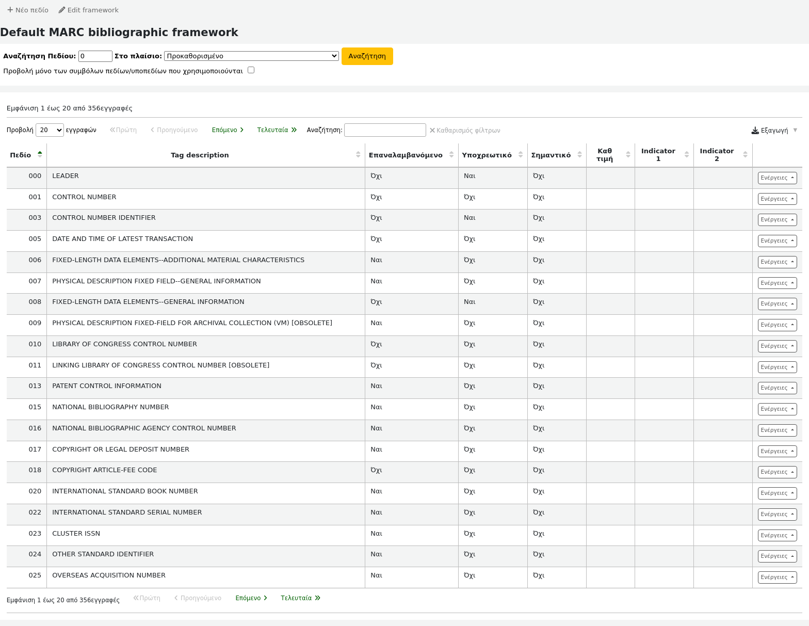Screen dimensions: 809x626
Task: Sort table by Πεδίο column arrow
Action: (x=40, y=155)
